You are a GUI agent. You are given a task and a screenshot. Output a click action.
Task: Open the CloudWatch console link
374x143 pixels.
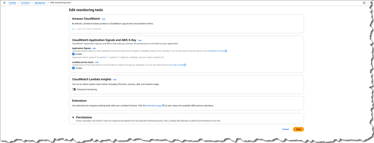point(215,51)
